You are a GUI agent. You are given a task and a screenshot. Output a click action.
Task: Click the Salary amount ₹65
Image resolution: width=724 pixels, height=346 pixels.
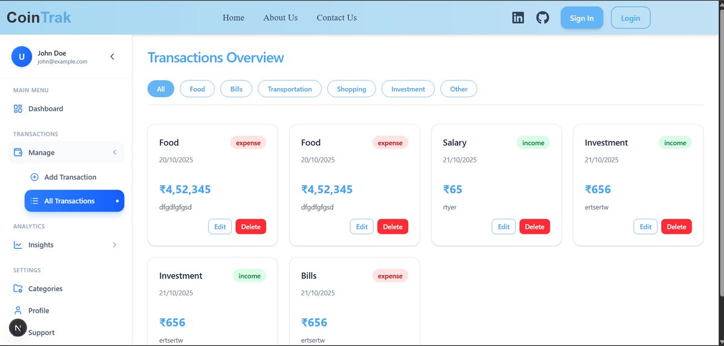pos(452,190)
